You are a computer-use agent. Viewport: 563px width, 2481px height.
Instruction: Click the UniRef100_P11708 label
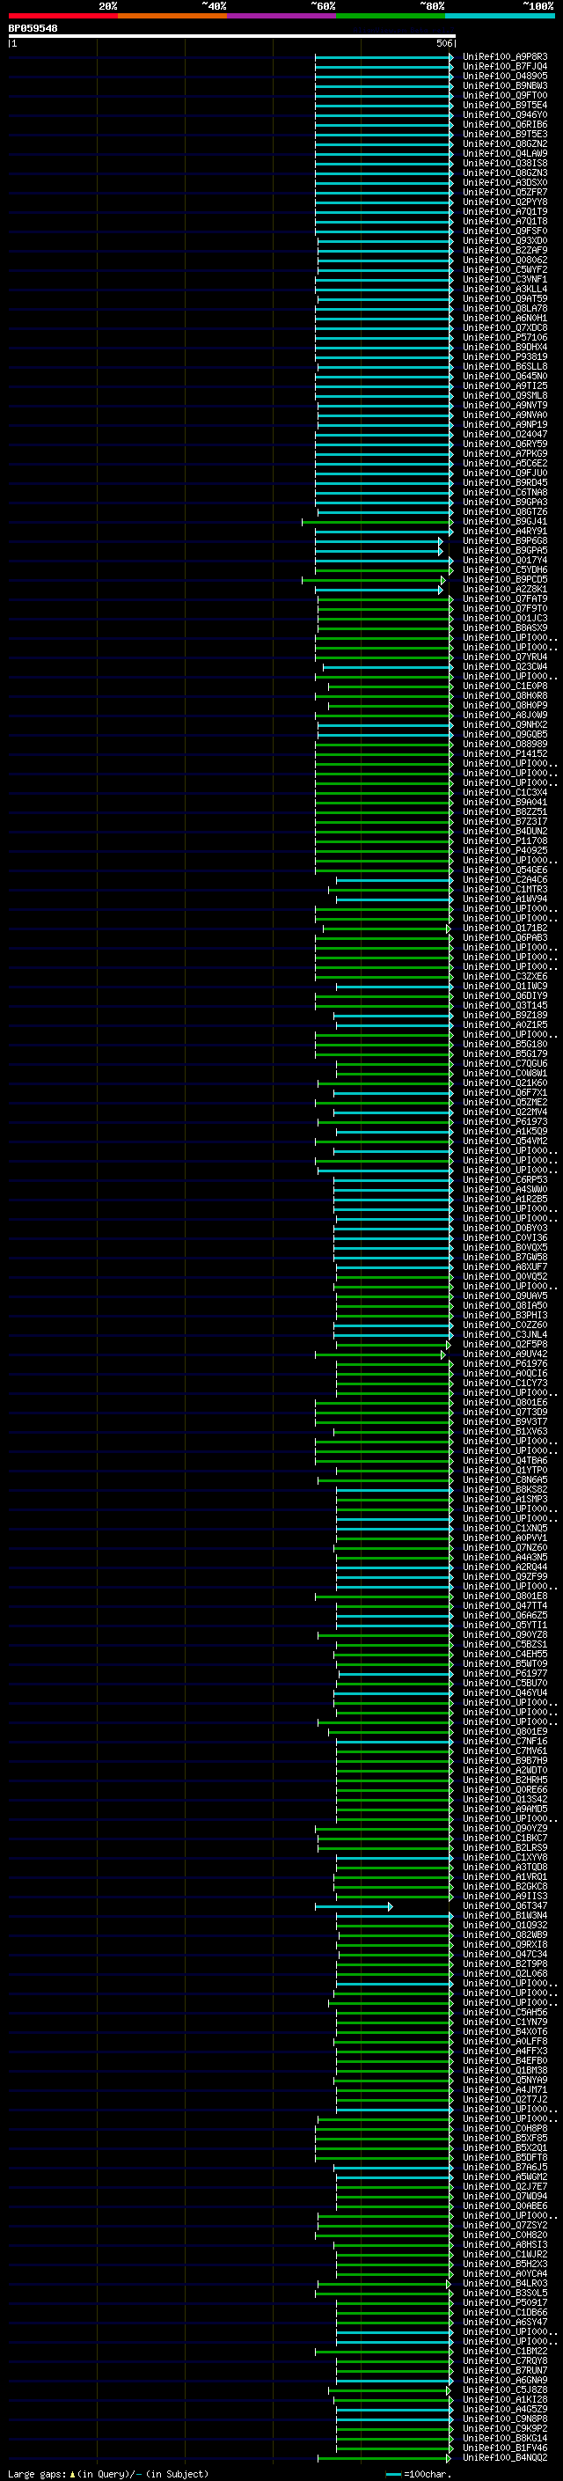[505, 840]
